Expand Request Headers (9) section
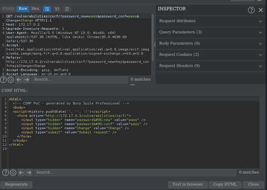The height and width of the screenshot is (190, 267). coord(211,66)
